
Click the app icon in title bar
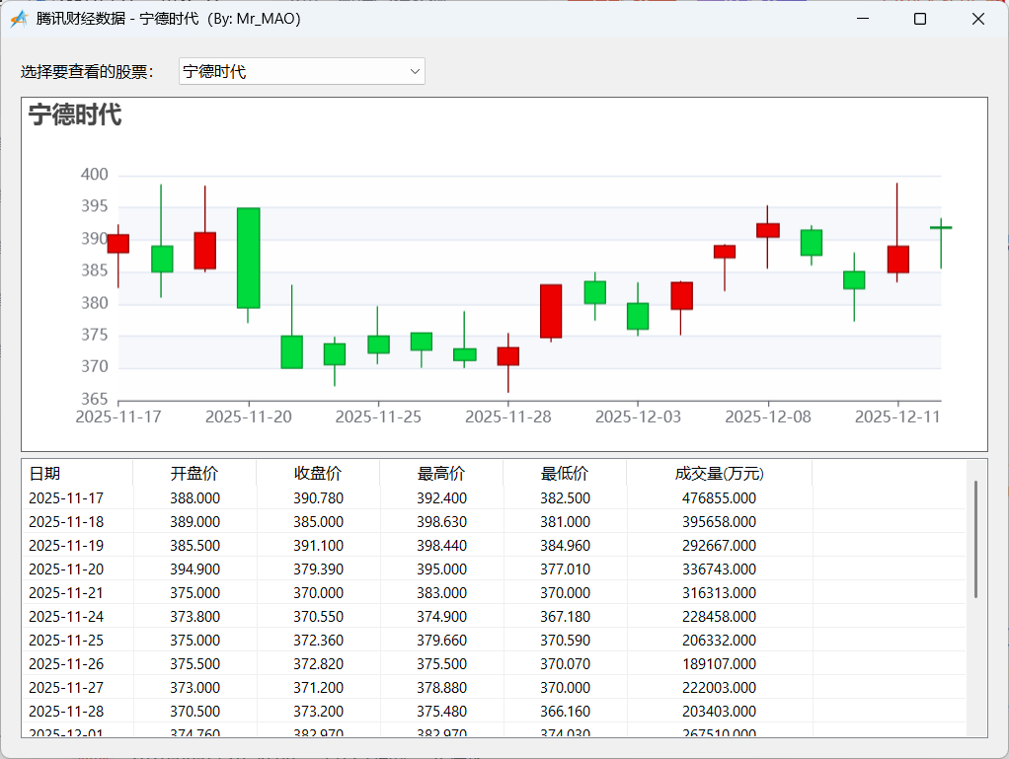(x=19, y=19)
